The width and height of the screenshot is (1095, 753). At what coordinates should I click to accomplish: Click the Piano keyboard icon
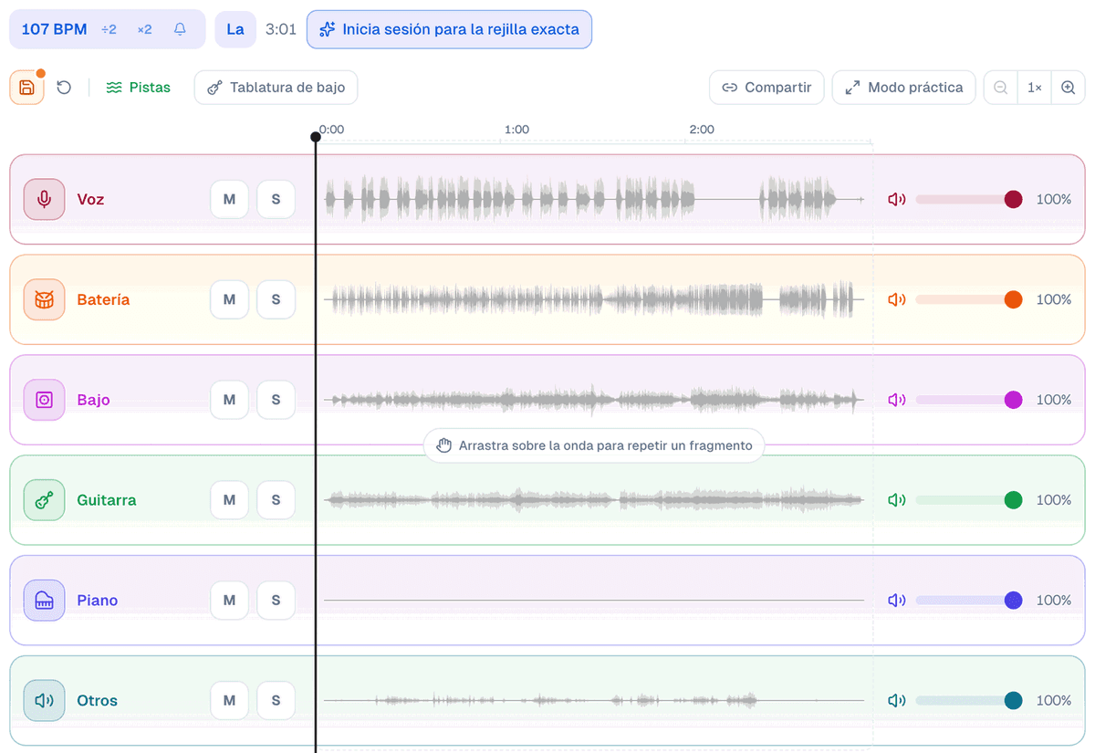tap(44, 601)
